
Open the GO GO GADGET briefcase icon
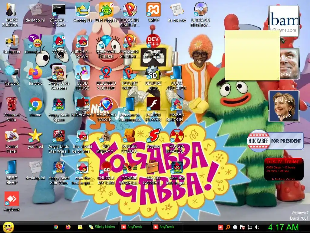coord(153,172)
